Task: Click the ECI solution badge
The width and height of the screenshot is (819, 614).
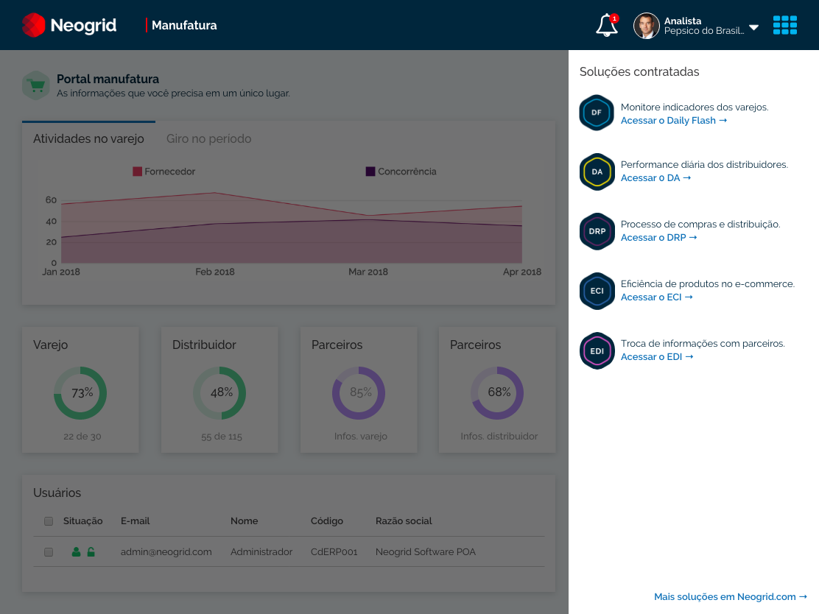Action: [597, 291]
